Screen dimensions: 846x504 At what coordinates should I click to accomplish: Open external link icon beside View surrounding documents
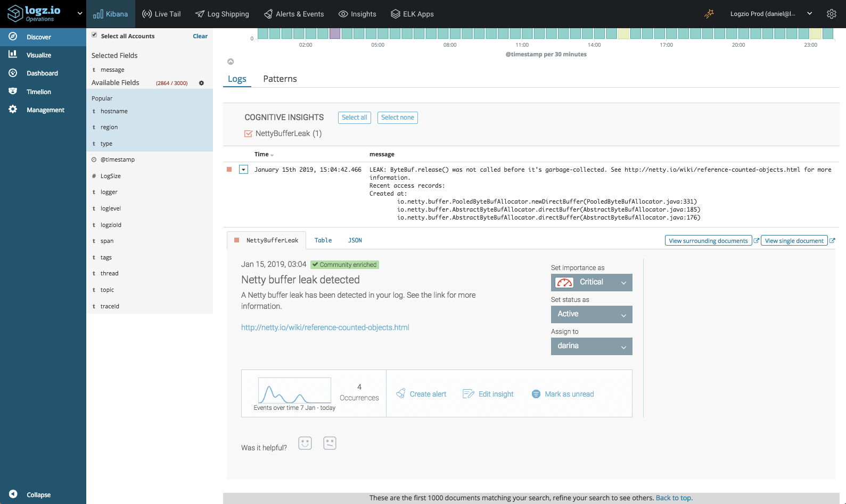coord(756,241)
